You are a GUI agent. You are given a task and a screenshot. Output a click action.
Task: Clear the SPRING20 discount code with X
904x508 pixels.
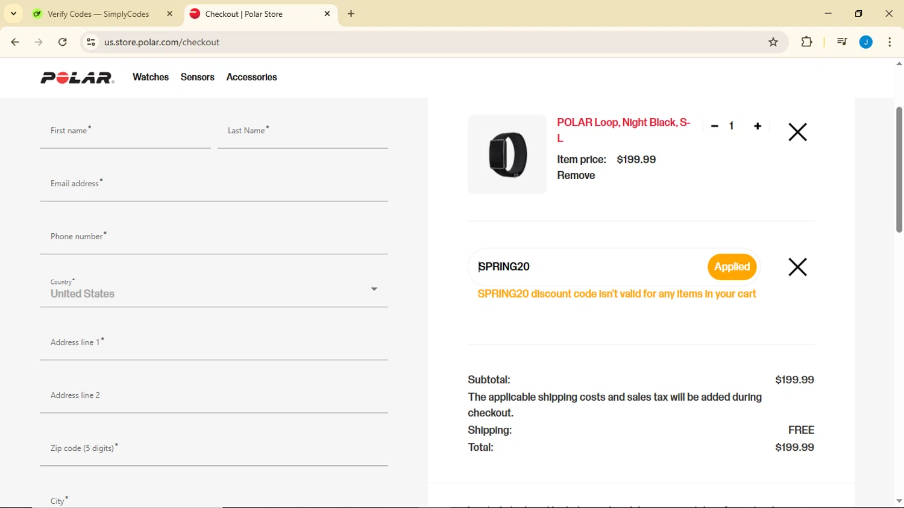[x=797, y=267]
